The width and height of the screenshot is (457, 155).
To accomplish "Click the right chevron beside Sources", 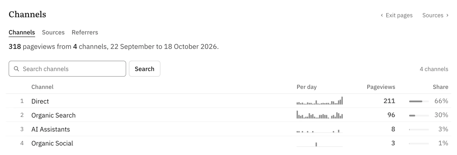I will pyautogui.click(x=447, y=15).
